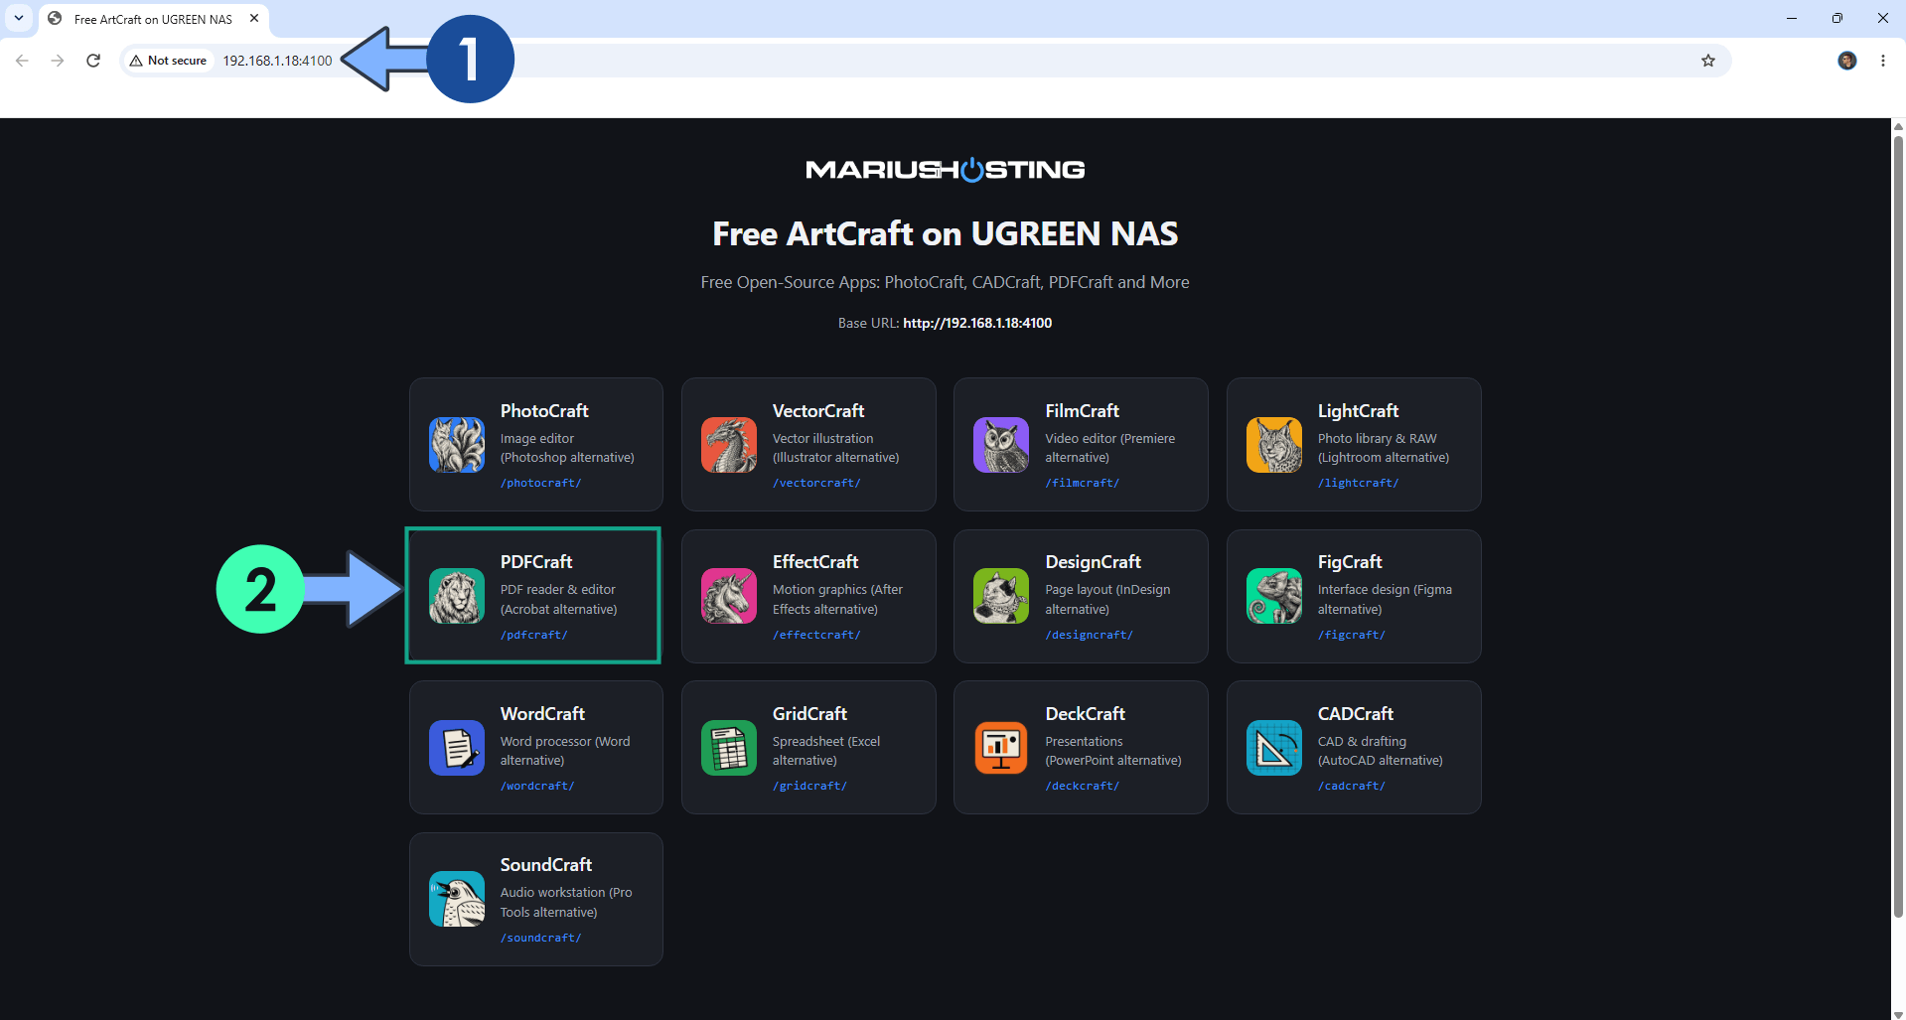Viewport: 1906px width, 1020px height.
Task: Open the /lightcraft/ path link
Action: (1358, 483)
